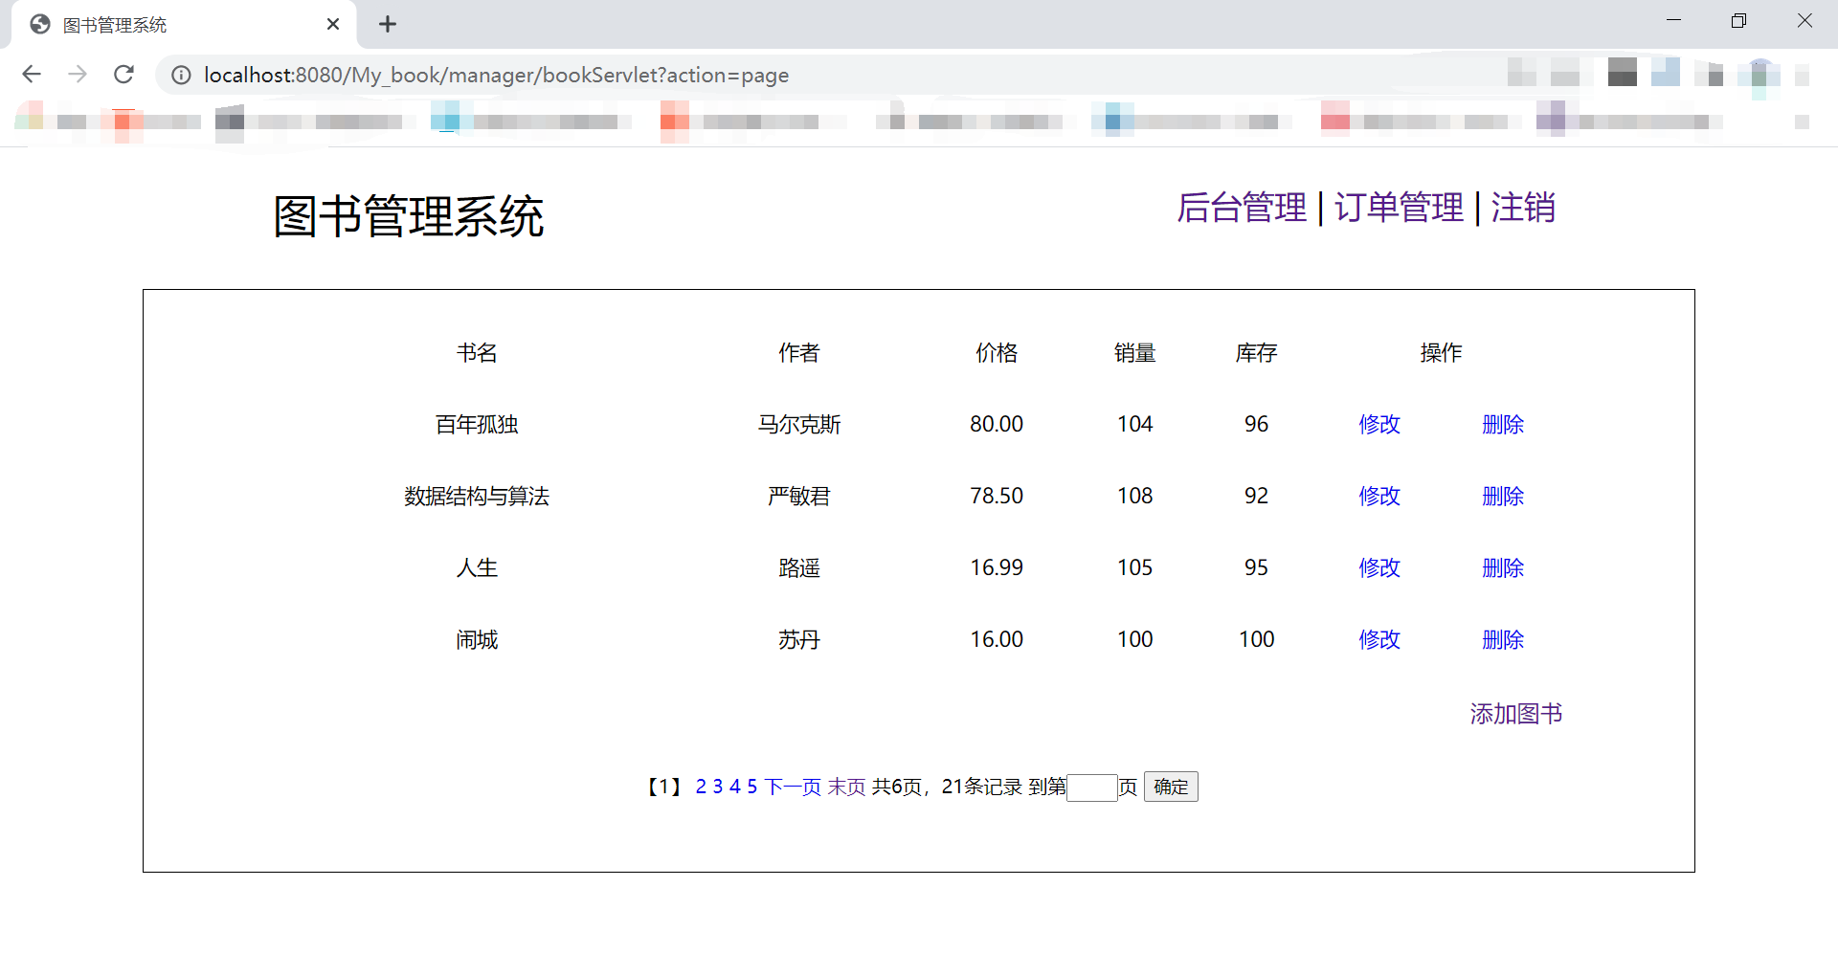Screen dimensions: 1838x976
Task: Click the author name 苏丹
Action: [799, 639]
